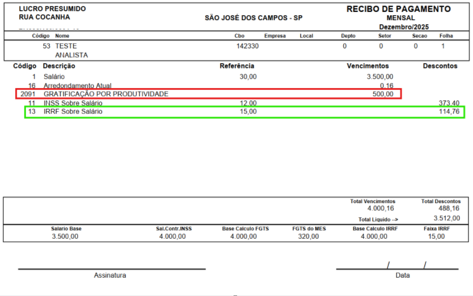Select the 'LUCRO PRESUMIDO' header text

point(52,9)
